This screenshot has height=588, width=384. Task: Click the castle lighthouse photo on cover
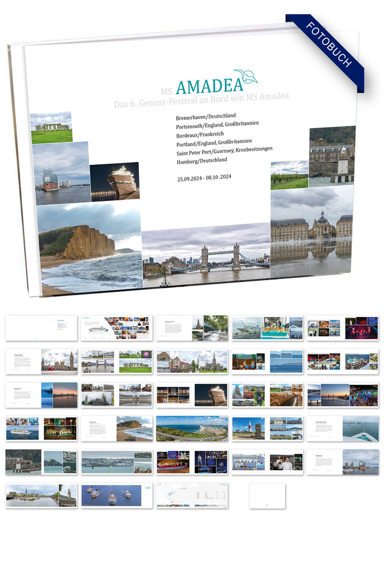click(x=332, y=156)
